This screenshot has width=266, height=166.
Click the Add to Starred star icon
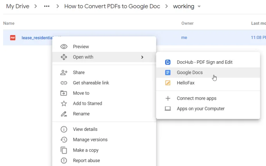(x=64, y=104)
